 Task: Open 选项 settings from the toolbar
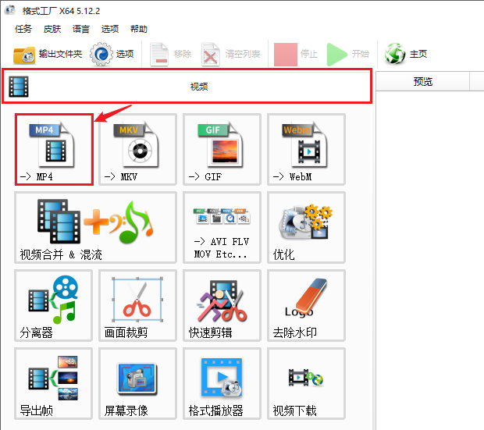click(112, 55)
